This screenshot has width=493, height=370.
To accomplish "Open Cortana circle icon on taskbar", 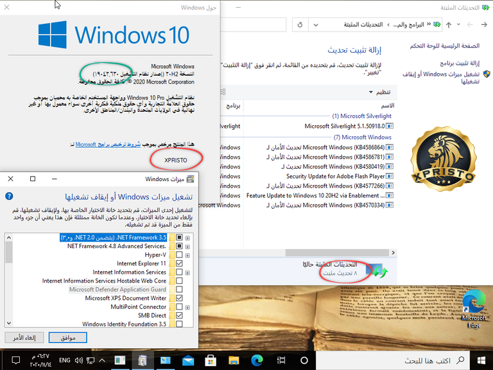I will 304,360.
